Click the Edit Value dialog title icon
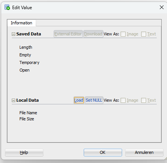 point(7,7)
